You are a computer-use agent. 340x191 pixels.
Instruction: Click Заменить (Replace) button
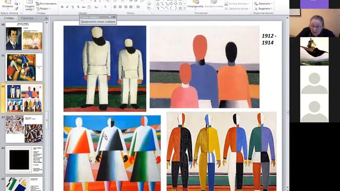click(x=263, y=4)
